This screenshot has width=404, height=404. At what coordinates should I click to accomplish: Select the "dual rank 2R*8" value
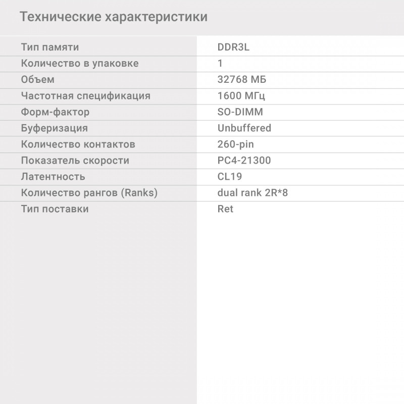point(252,193)
